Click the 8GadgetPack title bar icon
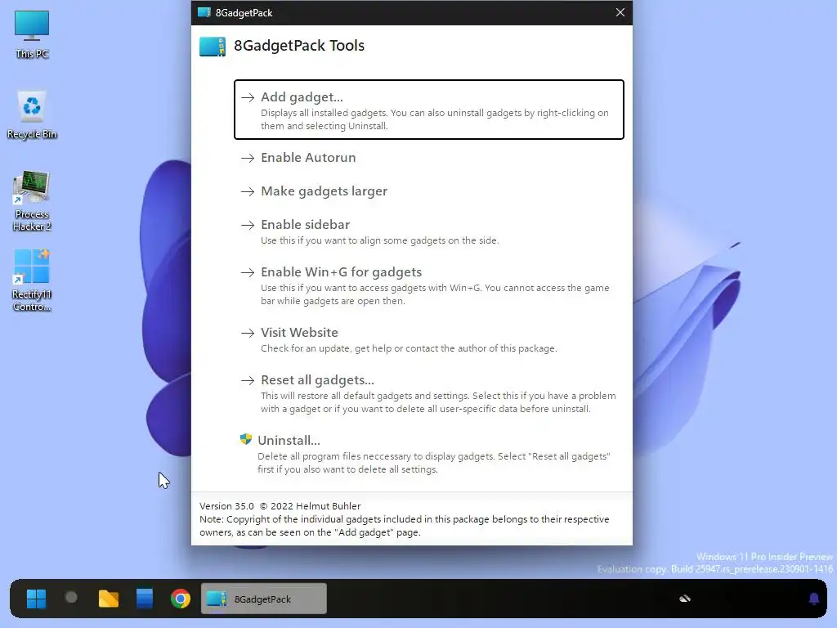This screenshot has width=837, height=628. pyautogui.click(x=204, y=12)
